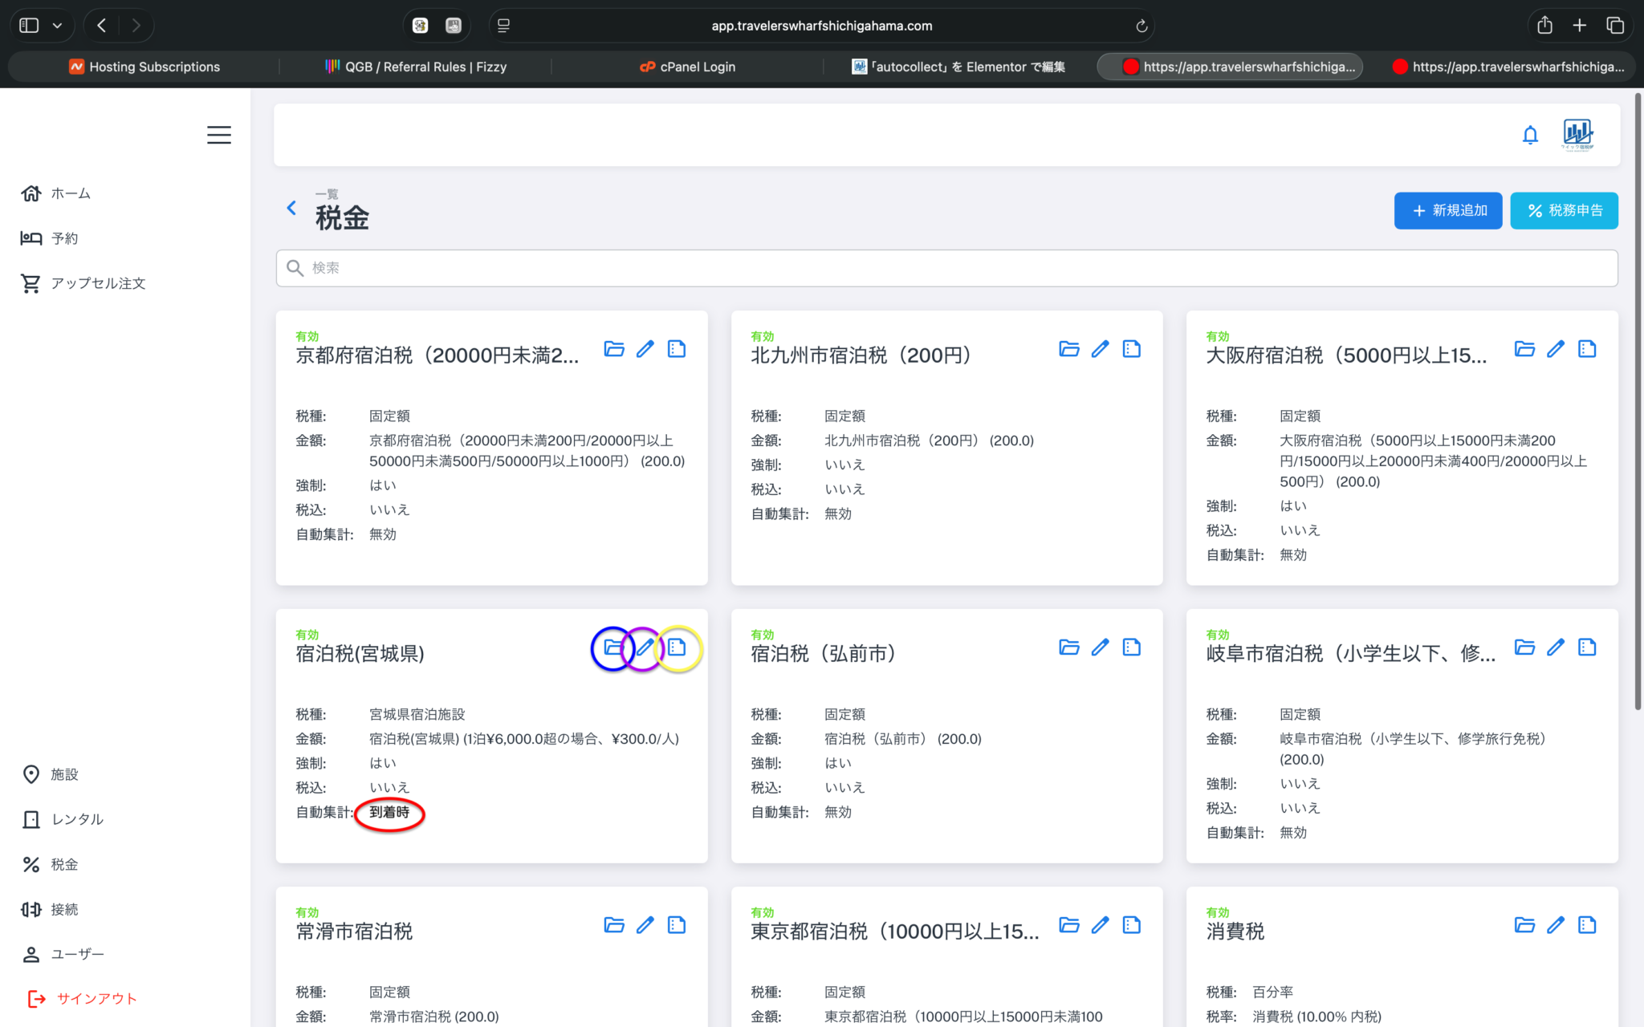The height and width of the screenshot is (1027, 1644).
Task: Click the back chevron beside 税金 title
Action: pos(291,209)
